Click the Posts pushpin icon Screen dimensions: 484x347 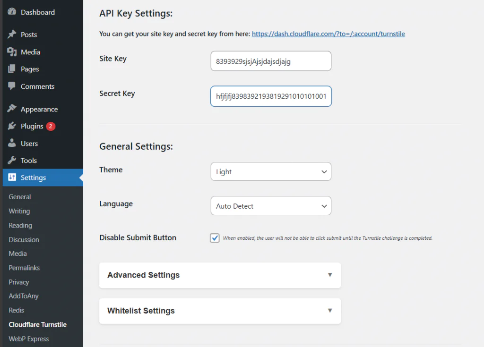click(x=12, y=34)
